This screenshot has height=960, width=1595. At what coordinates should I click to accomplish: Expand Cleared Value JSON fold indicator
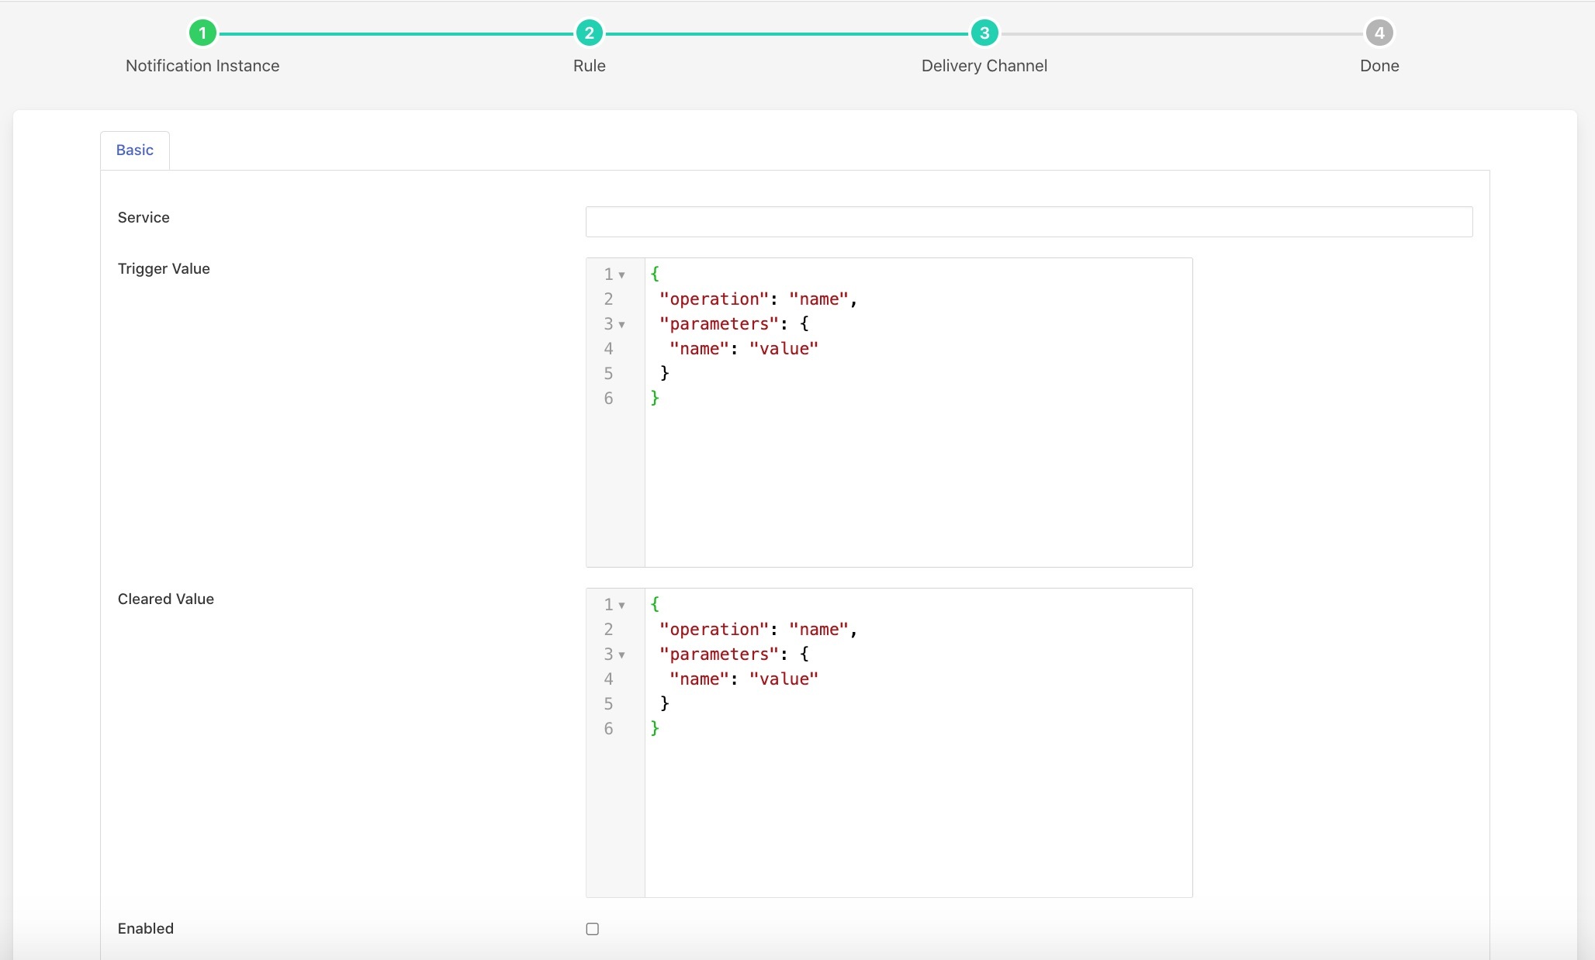coord(625,603)
